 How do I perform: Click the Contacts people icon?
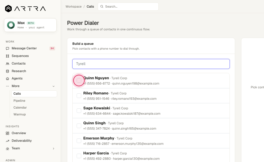[7, 64]
